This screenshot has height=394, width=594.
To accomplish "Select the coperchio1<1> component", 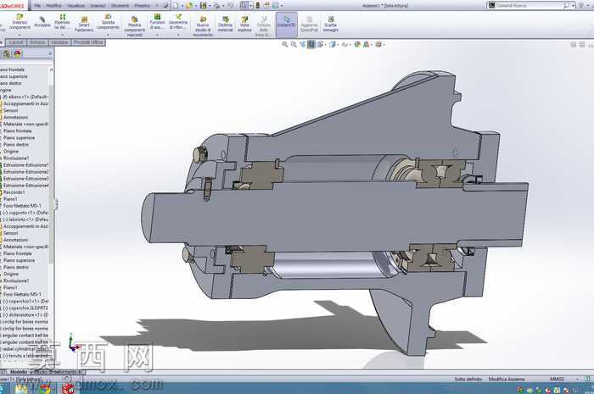I will pos(25,301).
